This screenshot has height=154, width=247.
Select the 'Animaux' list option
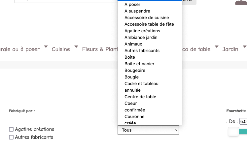(x=133, y=44)
